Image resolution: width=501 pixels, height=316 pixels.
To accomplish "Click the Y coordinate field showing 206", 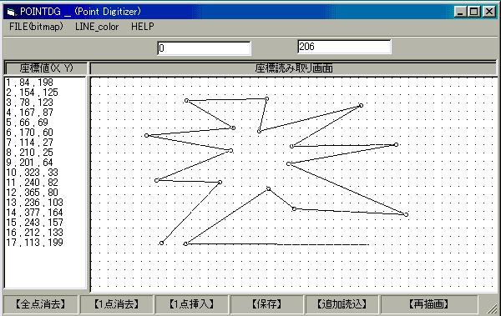I will tap(344, 47).
